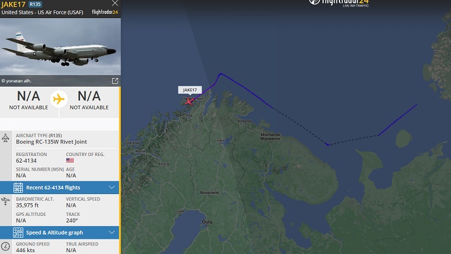
Task: Click the flightradar24 logo in panel header
Action: tap(105, 12)
